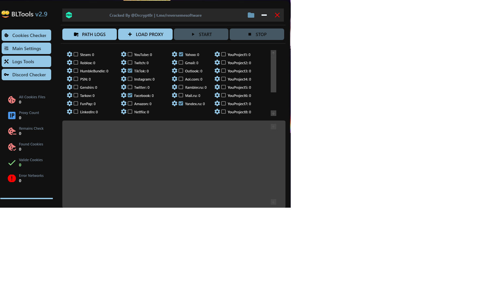Click the services list scrollbar thumb
Viewport: 504px width, 283px height.
tap(273, 74)
